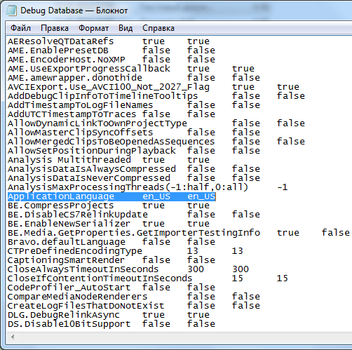Click AnalysisMaxProcessingThreads text
The image size is (352, 350).
(x=86, y=187)
